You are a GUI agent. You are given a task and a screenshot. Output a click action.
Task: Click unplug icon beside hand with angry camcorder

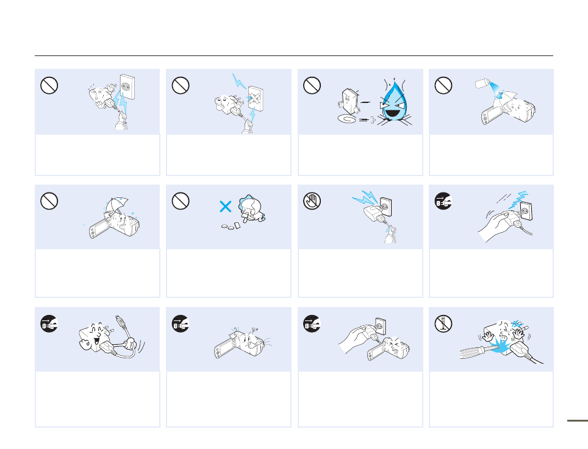point(312,324)
